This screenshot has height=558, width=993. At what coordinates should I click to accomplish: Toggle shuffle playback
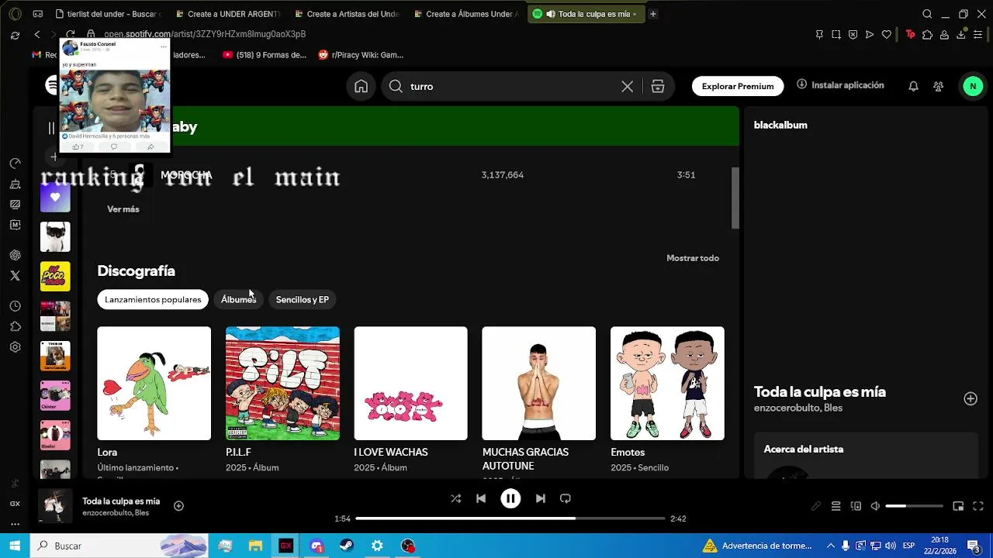[x=455, y=498]
